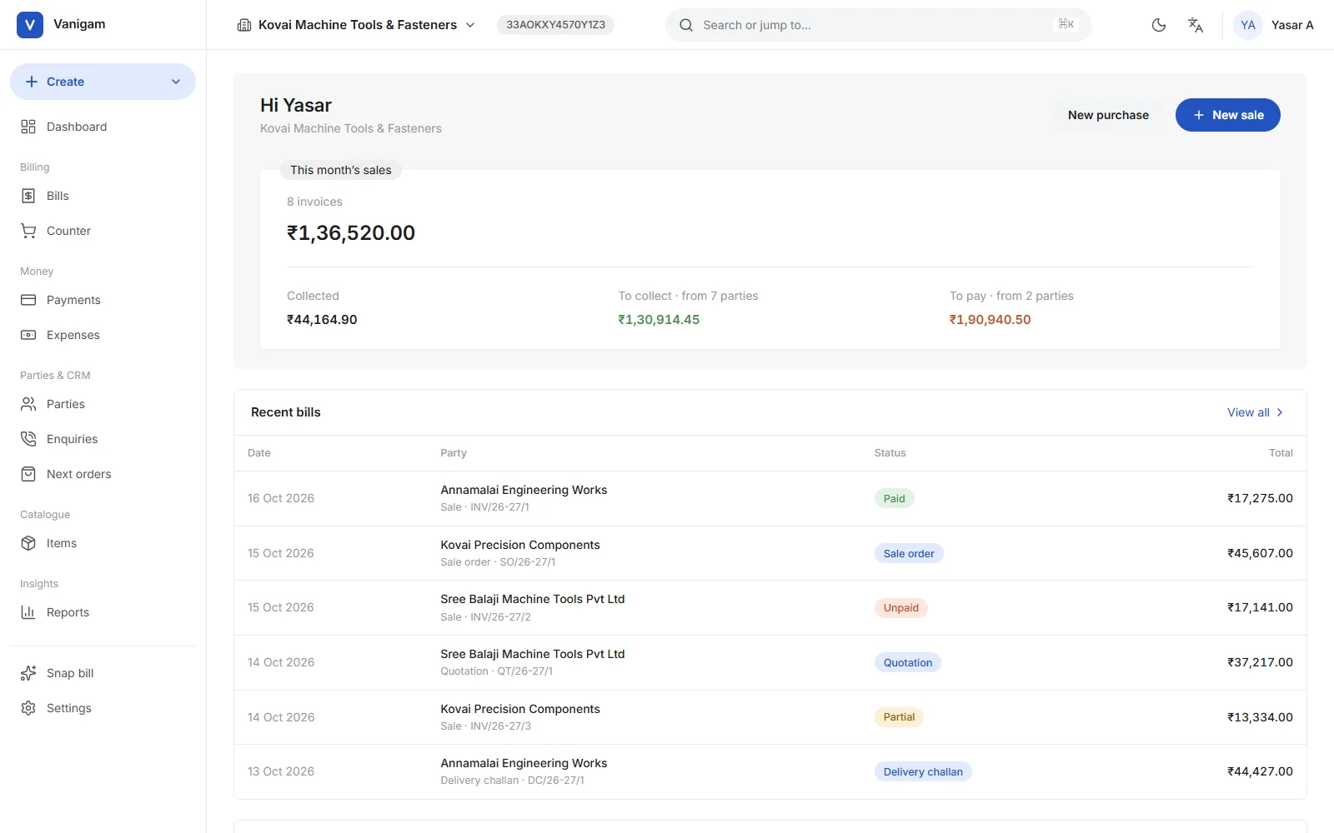Click the Yasar A username

pyautogui.click(x=1292, y=25)
